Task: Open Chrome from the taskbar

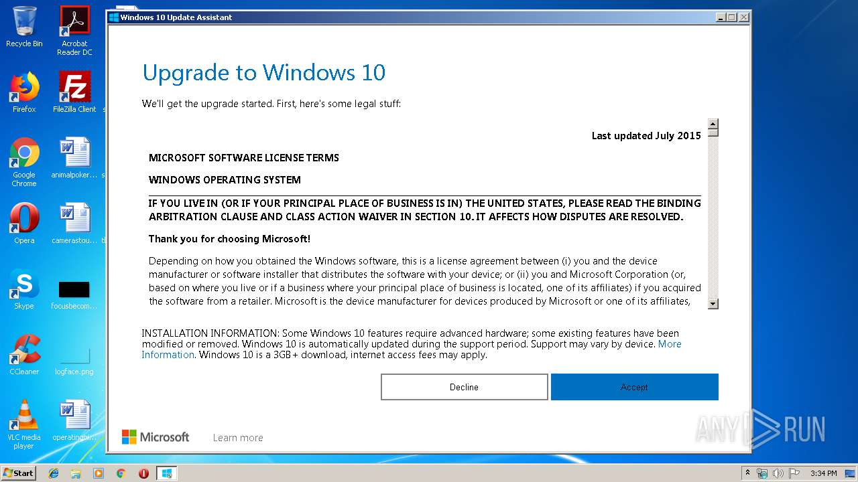Action: point(121,473)
